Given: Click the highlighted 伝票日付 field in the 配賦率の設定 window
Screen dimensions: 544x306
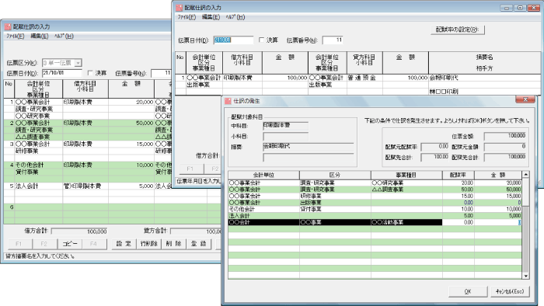Looking at the screenshot, I should [233, 40].
